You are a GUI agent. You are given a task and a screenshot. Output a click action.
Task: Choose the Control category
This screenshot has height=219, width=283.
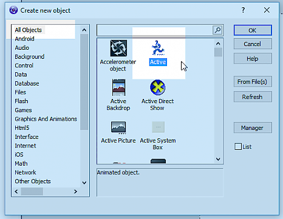coord(24,66)
